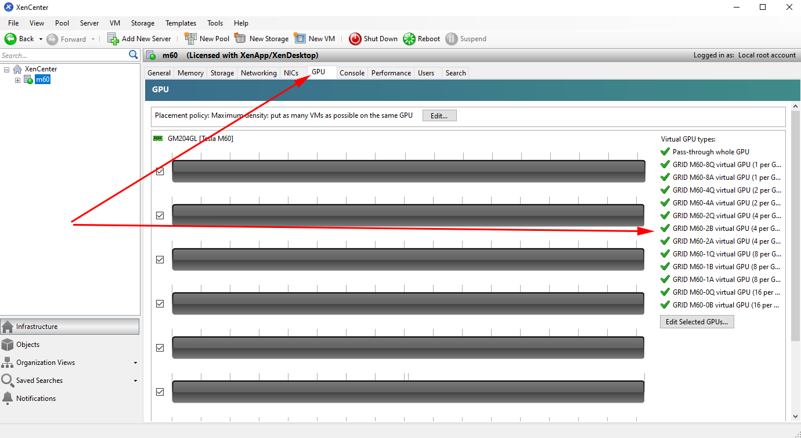Click the search magnifier icon

[133, 55]
